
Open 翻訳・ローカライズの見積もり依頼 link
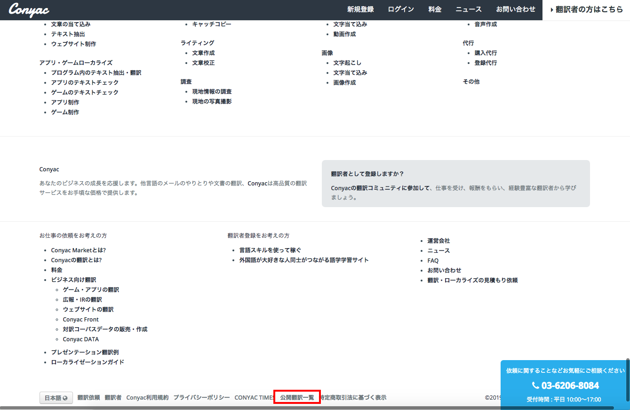472,281
